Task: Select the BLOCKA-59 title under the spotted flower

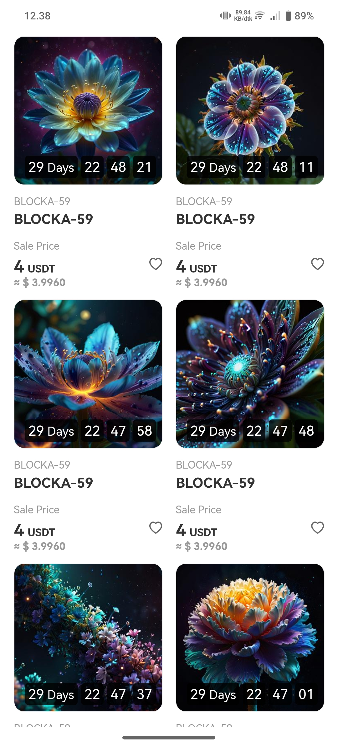Action: [x=215, y=219]
